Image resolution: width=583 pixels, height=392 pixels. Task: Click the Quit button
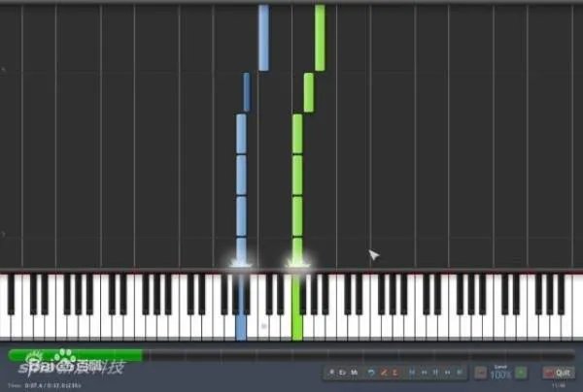pos(559,373)
